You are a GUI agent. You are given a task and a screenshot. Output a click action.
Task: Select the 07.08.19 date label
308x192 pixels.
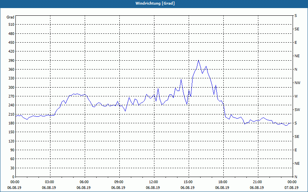click(x=291, y=188)
